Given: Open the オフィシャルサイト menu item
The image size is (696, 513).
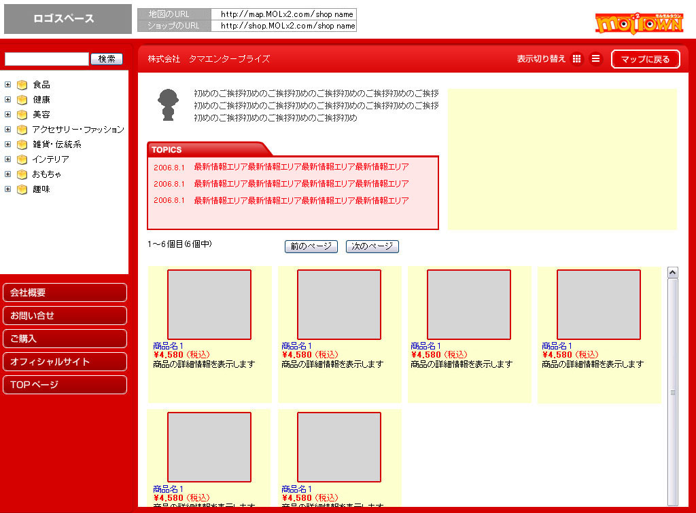Looking at the screenshot, I should click(65, 362).
